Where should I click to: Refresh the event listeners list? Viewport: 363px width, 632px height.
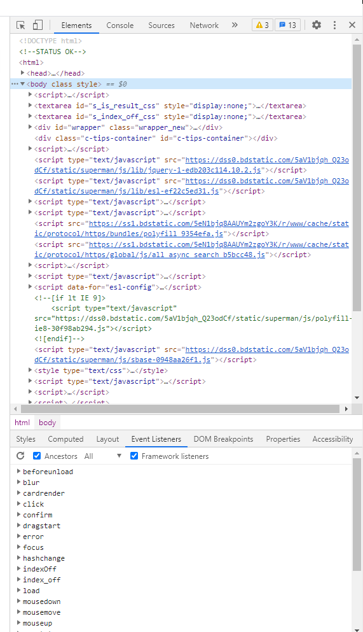[x=20, y=456]
